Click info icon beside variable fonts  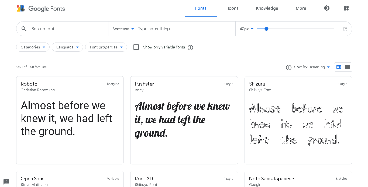pos(190,48)
